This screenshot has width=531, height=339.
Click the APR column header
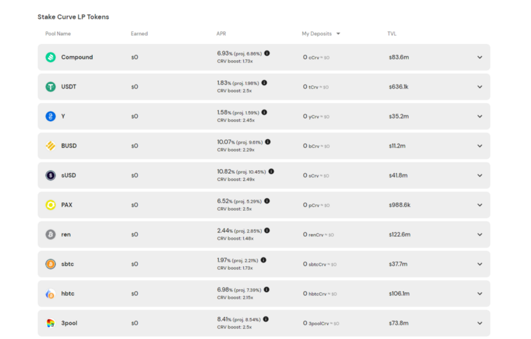click(221, 34)
